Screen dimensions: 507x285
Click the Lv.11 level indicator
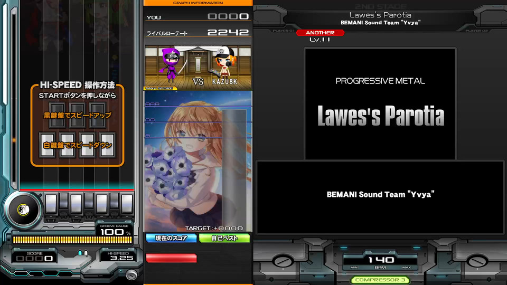point(320,40)
